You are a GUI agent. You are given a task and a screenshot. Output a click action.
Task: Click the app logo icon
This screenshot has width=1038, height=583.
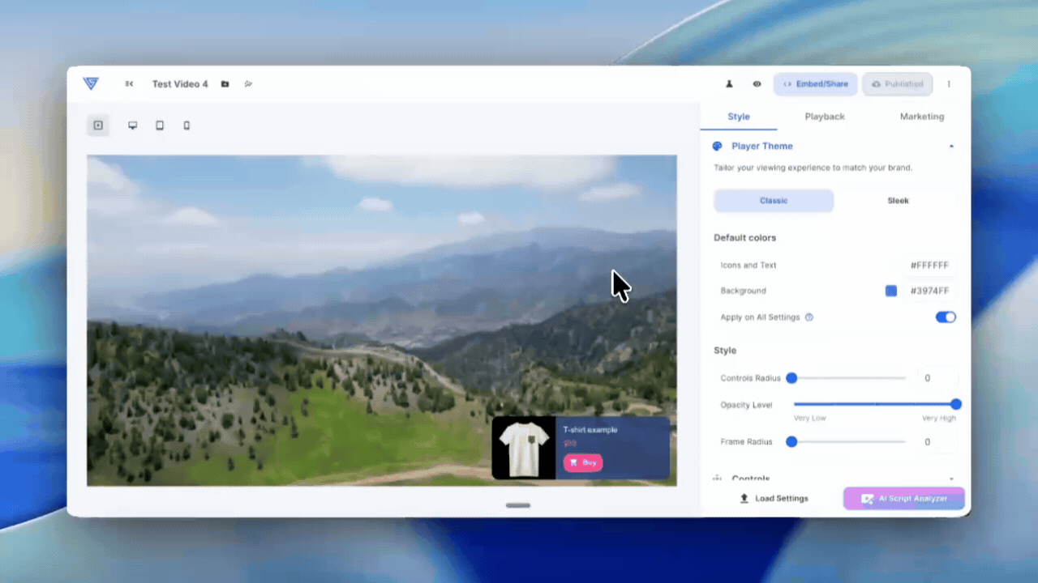(x=90, y=83)
